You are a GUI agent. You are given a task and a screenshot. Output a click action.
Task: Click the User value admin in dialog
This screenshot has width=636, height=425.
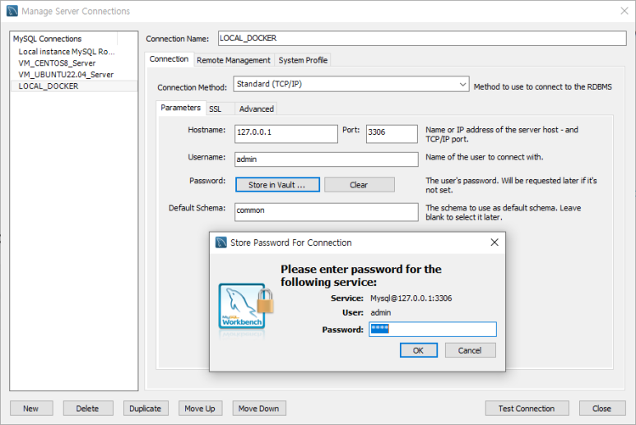(x=380, y=312)
